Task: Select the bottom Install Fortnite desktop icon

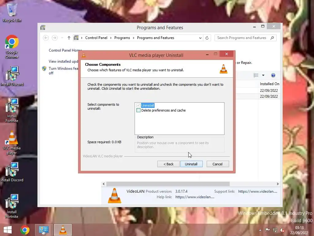Action: (x=12, y=206)
